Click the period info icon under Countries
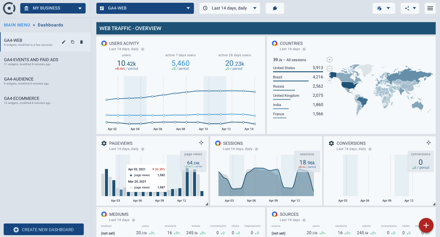440x237 pixels. point(304,49)
